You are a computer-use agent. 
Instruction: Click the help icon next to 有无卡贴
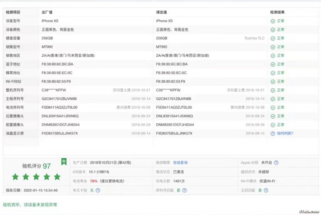click(98, 190)
